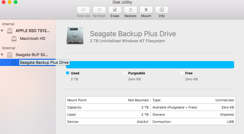Mount the selected volume using Mount icon

pos(146,10)
